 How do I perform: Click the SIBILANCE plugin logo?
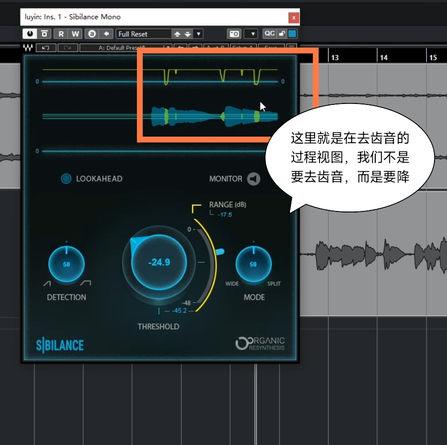pyautogui.click(x=60, y=345)
